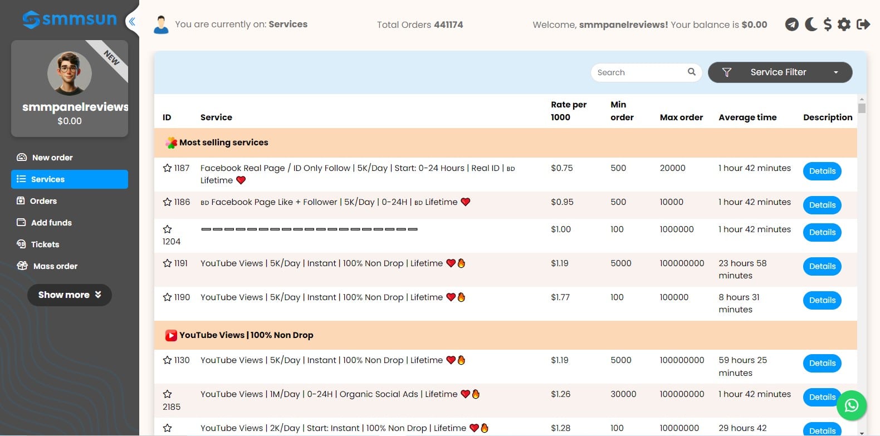This screenshot has width=880, height=436.
Task: Click the Telegram icon in header
Action: click(791, 25)
